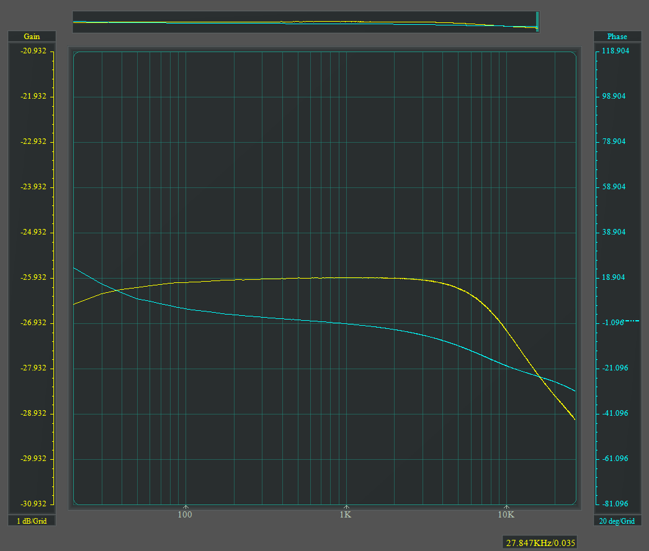Click the -81.096 phase axis value
The image size is (649, 551).
click(x=615, y=504)
